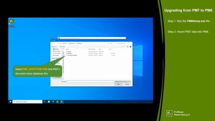Screen dimensions: 215x121
Task: Open Task View on the taskbar
Action: tap(44, 102)
